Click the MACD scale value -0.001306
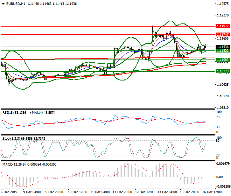The width and height of the screenshot is (231, 196). point(223,187)
